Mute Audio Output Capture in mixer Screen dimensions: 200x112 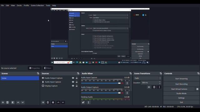pos(122,93)
